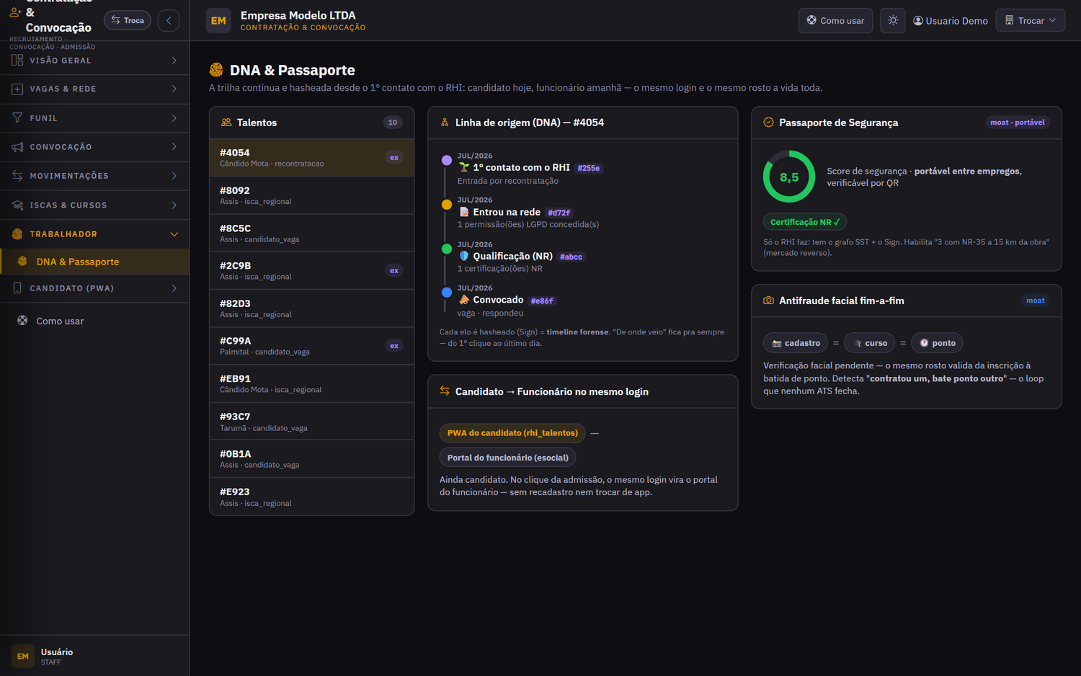Expand the Visão Geral section chevron

coord(174,61)
